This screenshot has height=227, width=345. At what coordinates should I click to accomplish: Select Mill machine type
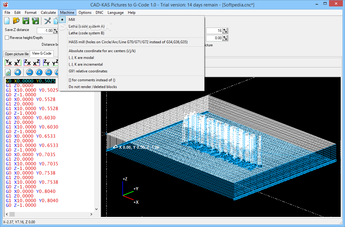(x=131, y=20)
